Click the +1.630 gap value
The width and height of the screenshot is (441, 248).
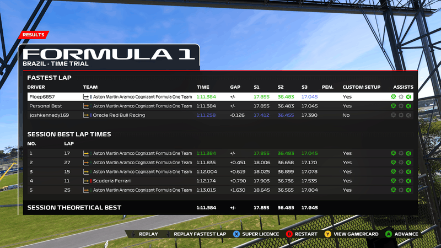[238, 190]
